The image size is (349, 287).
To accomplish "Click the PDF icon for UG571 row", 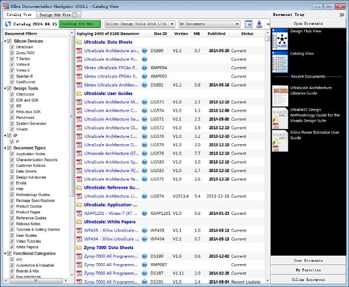I will [x=79, y=119].
